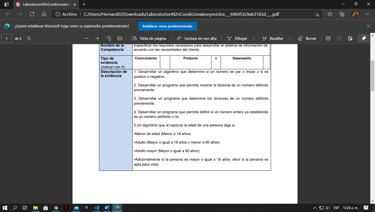Dismiss the default browser notification bar

tap(368, 26)
